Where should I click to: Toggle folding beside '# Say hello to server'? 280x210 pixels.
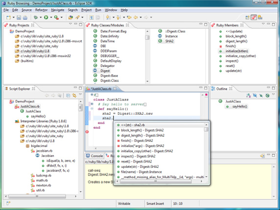(92, 104)
